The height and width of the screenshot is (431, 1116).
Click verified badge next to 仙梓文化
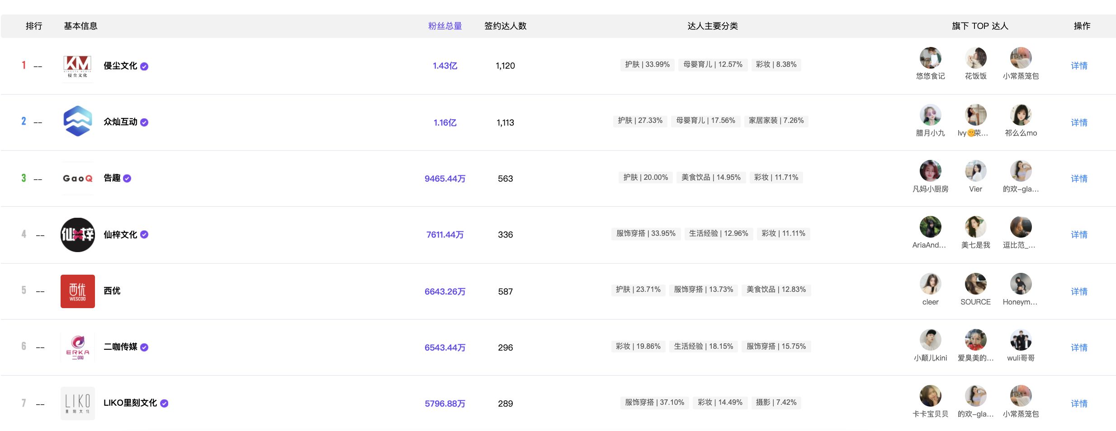pyautogui.click(x=144, y=234)
